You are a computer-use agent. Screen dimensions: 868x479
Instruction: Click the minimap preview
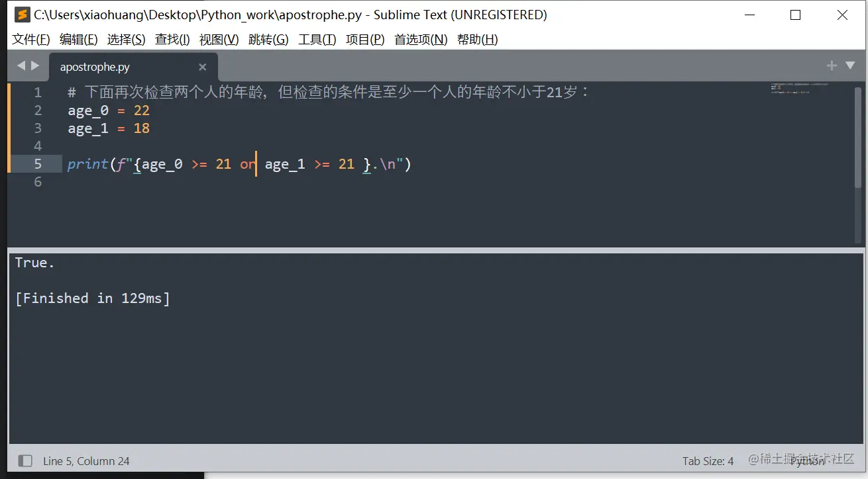(x=800, y=89)
